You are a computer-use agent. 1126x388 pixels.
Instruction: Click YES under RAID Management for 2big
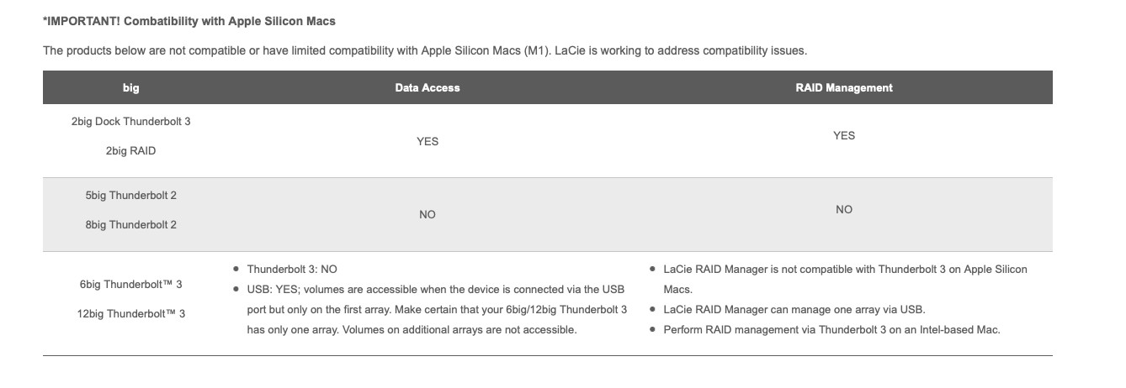click(x=843, y=135)
